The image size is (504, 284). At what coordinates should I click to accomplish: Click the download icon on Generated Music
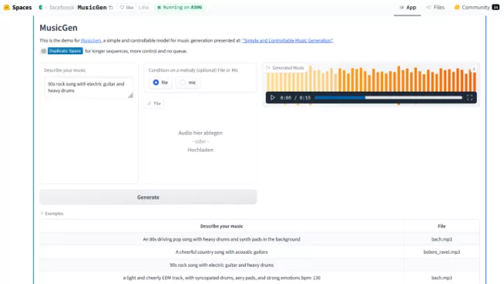[474, 68]
